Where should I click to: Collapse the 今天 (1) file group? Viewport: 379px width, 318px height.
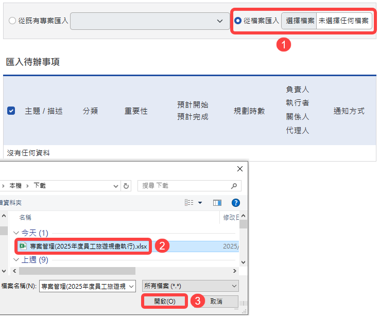click(x=16, y=233)
